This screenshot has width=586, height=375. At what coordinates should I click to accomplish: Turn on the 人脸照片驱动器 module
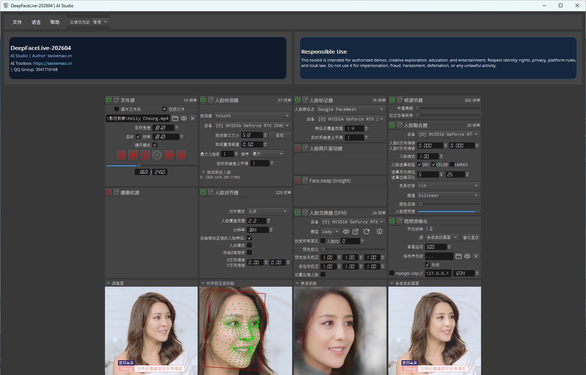(x=298, y=148)
